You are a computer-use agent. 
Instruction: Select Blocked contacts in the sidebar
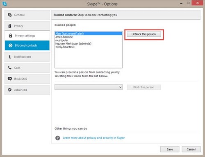27,45
